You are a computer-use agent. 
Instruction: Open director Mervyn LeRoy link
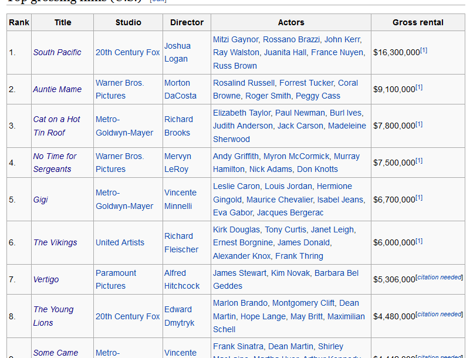click(x=178, y=163)
